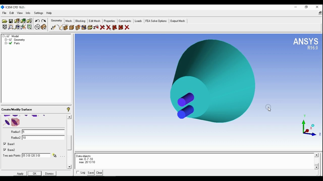Open the File menu
Image resolution: width=323 pixels, height=181 pixels.
tap(4, 13)
